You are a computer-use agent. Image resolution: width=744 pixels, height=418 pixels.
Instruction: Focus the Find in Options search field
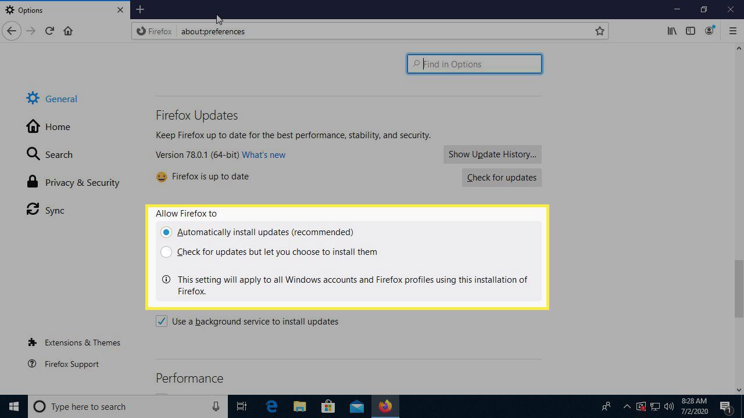(x=474, y=64)
